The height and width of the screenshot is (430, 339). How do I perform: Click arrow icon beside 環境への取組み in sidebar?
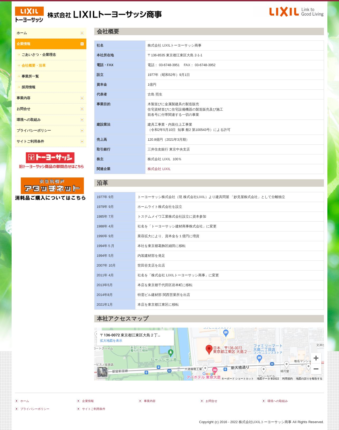pyautogui.click(x=82, y=120)
